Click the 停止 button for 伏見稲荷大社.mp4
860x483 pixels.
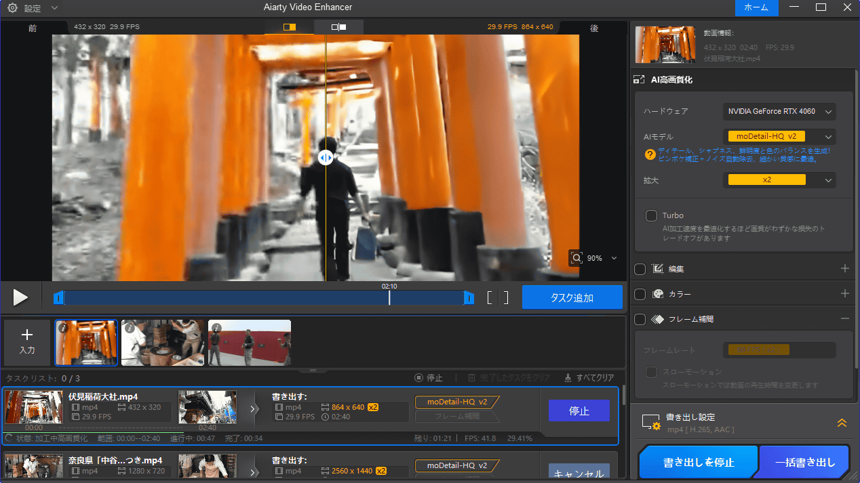tap(579, 411)
